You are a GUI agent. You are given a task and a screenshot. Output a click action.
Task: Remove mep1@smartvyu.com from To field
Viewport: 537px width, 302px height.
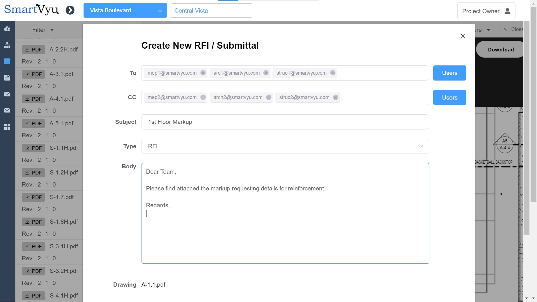(203, 73)
